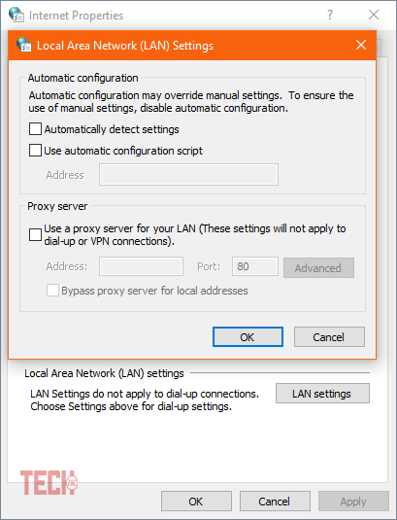The image size is (397, 520).
Task: Click the LAN Settings dialog title text
Action: (125, 46)
